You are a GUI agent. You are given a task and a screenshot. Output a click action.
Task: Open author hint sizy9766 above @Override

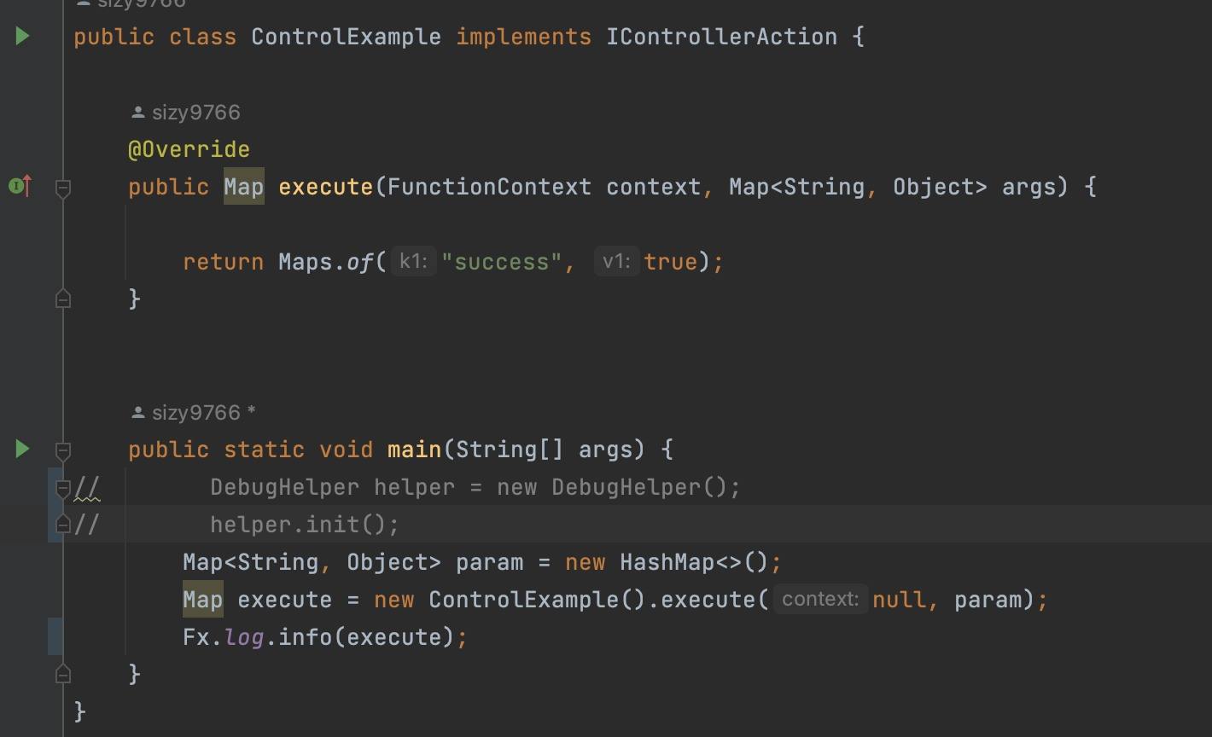[186, 113]
